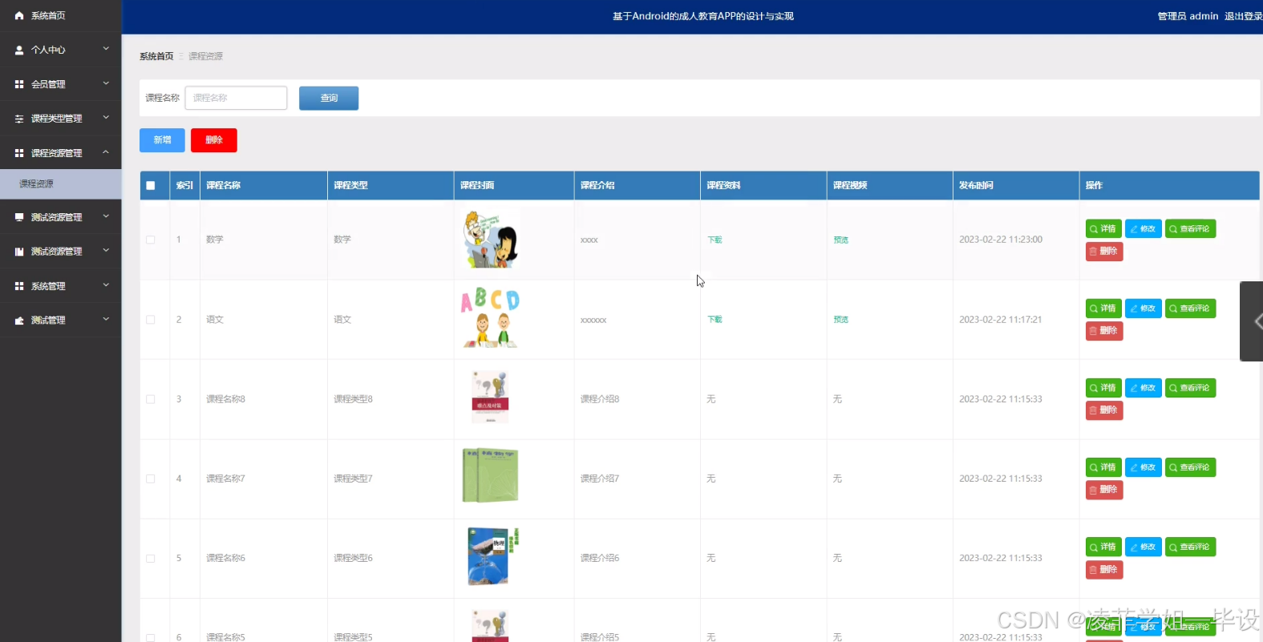Viewport: 1263px width, 642px height.
Task: Click timestamp 2023-02-22 11:23:00
Action: click(1001, 240)
